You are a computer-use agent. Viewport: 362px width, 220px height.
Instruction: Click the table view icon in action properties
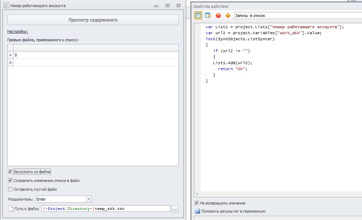coord(198,15)
